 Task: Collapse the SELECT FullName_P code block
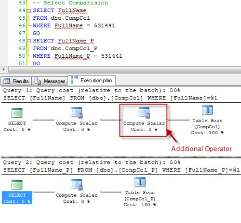(x=29, y=41)
